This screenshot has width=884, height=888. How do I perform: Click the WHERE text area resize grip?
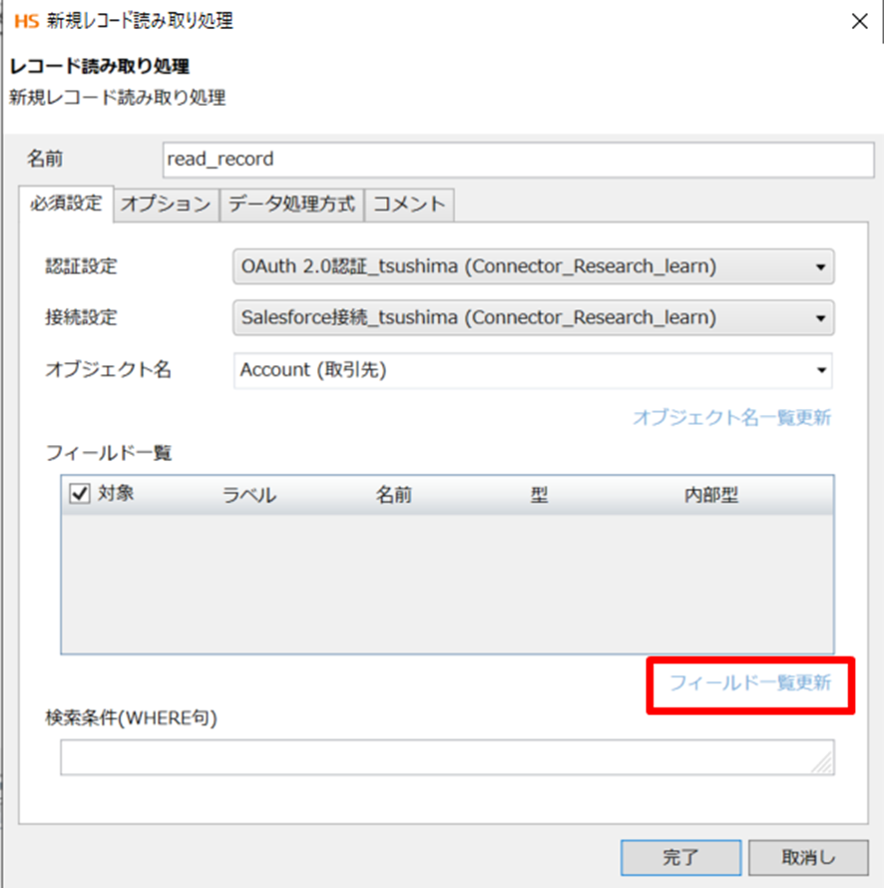[x=822, y=763]
